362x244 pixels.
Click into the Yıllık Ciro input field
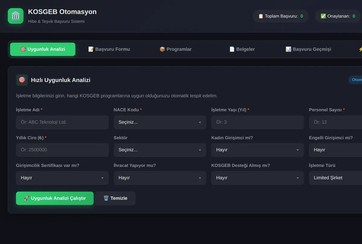(62, 150)
